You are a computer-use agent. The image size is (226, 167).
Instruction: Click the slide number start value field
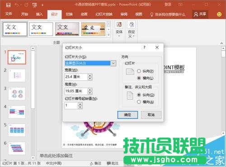[x=71, y=106]
